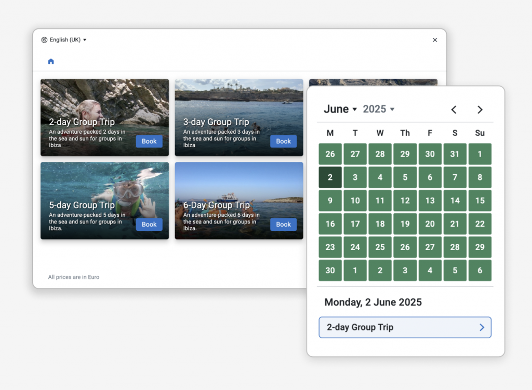
Task: Select the 2-day Group Trip list item
Action: pos(395,327)
